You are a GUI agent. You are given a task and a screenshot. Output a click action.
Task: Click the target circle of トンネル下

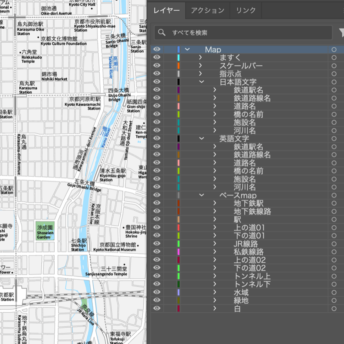click(334, 284)
